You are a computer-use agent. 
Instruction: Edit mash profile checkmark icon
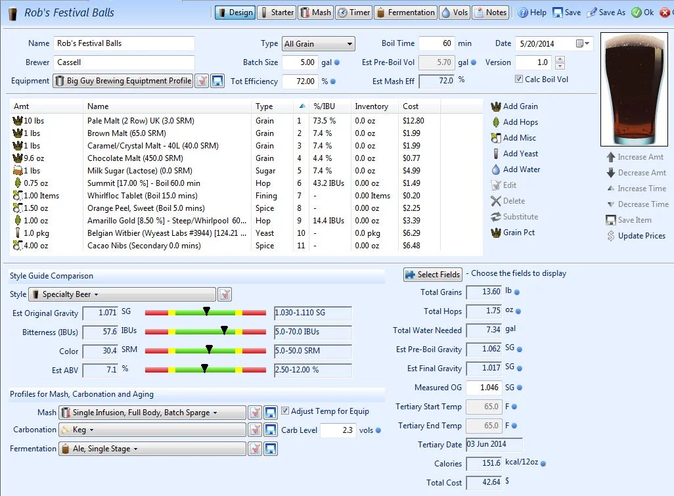[x=255, y=413]
